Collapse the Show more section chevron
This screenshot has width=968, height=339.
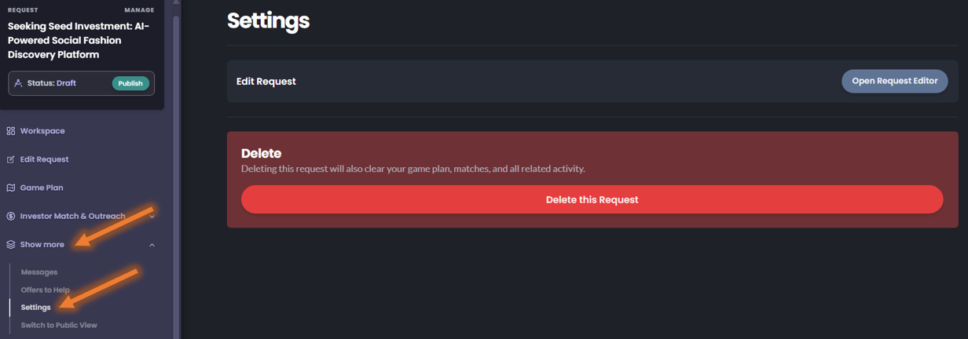click(x=152, y=245)
